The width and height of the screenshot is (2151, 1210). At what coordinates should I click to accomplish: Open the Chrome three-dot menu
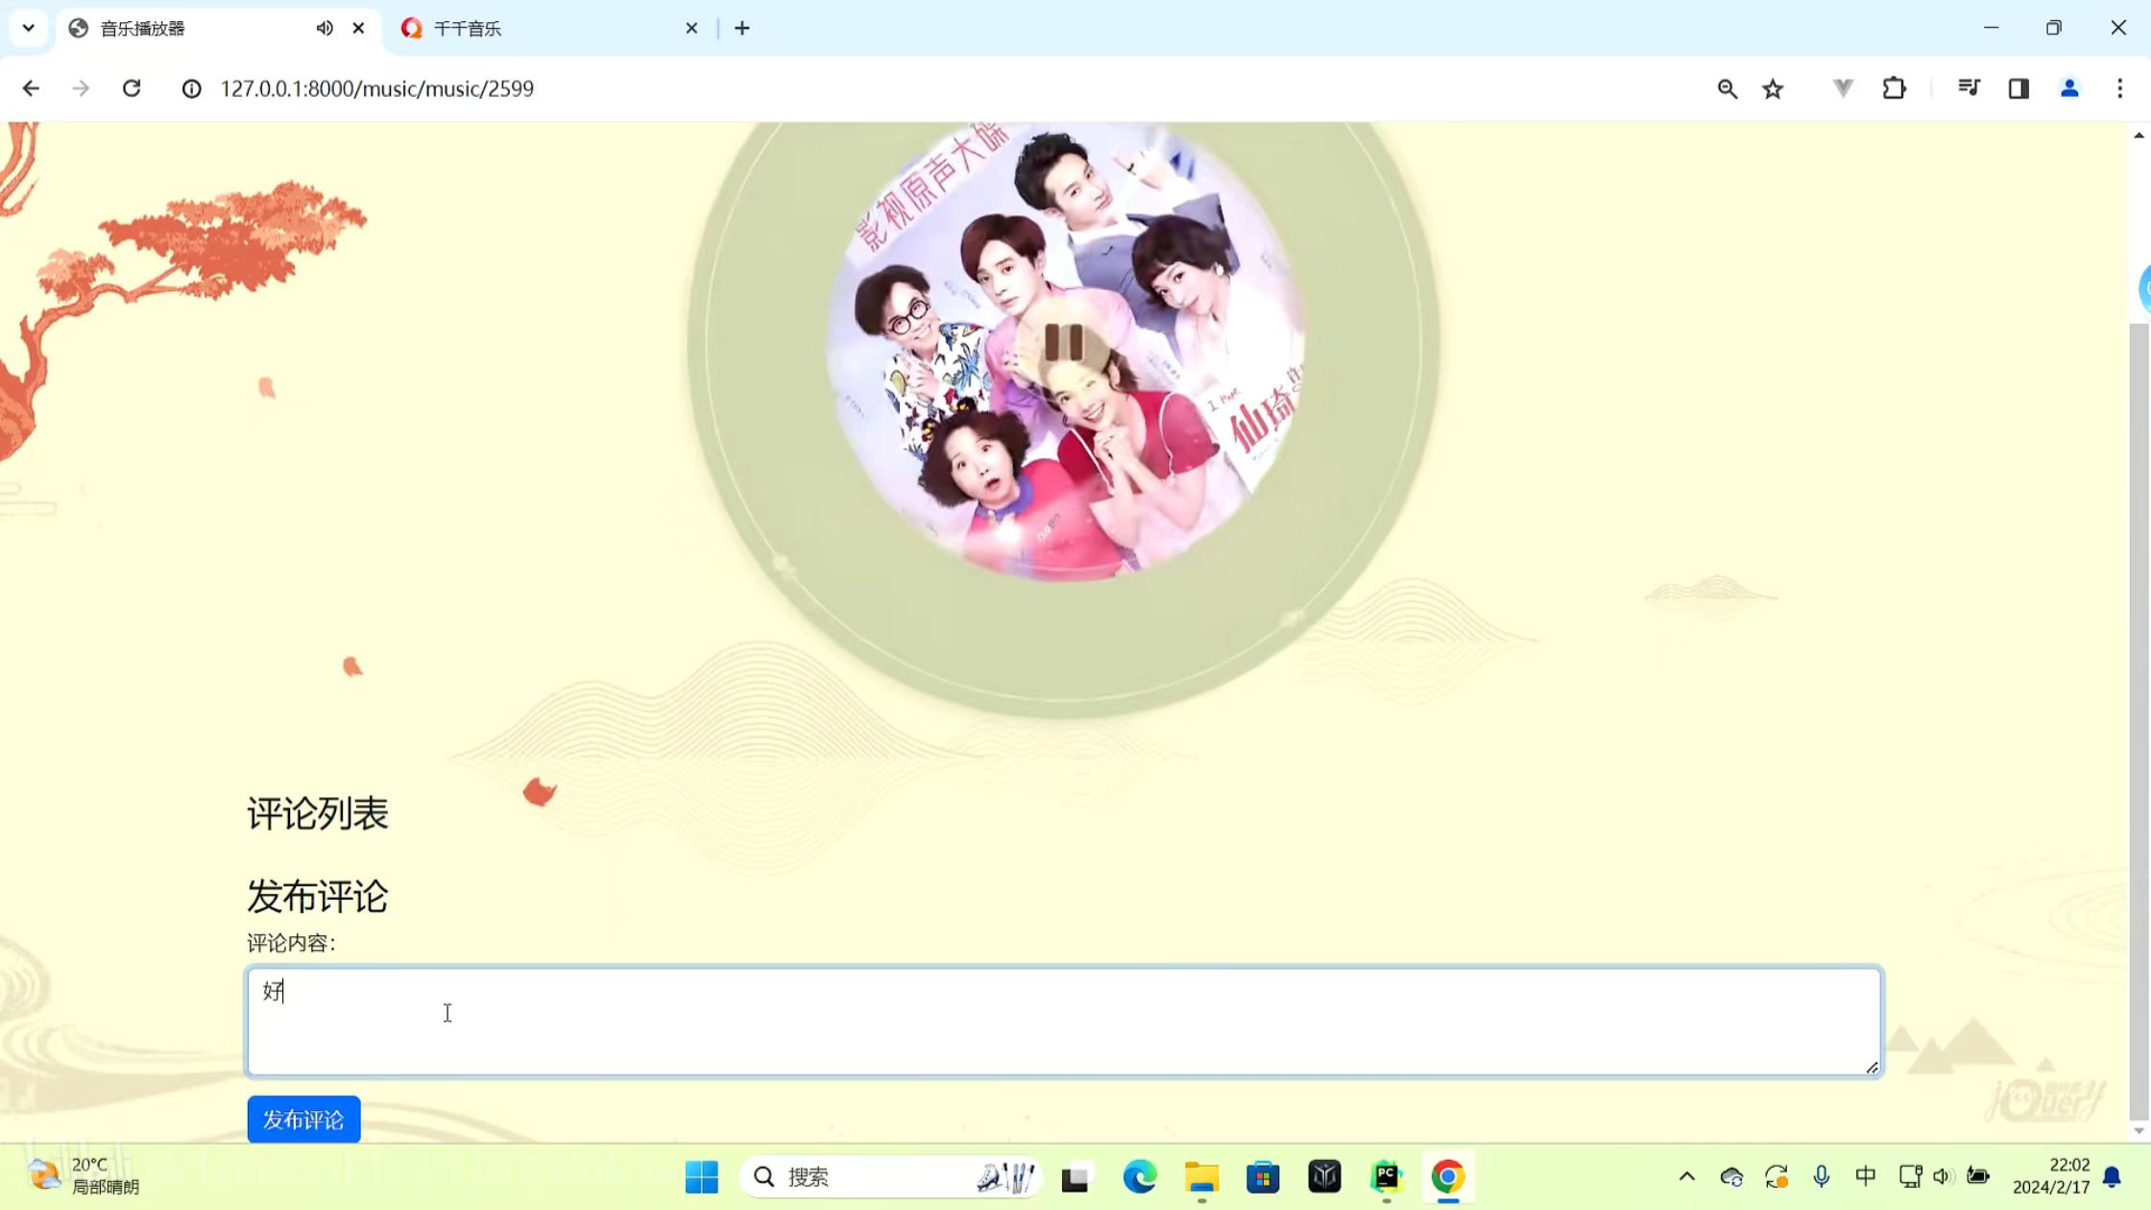pyautogui.click(x=2120, y=88)
